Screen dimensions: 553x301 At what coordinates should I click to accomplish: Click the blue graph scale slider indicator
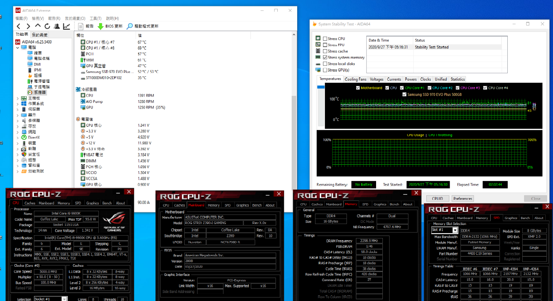tap(321, 87)
